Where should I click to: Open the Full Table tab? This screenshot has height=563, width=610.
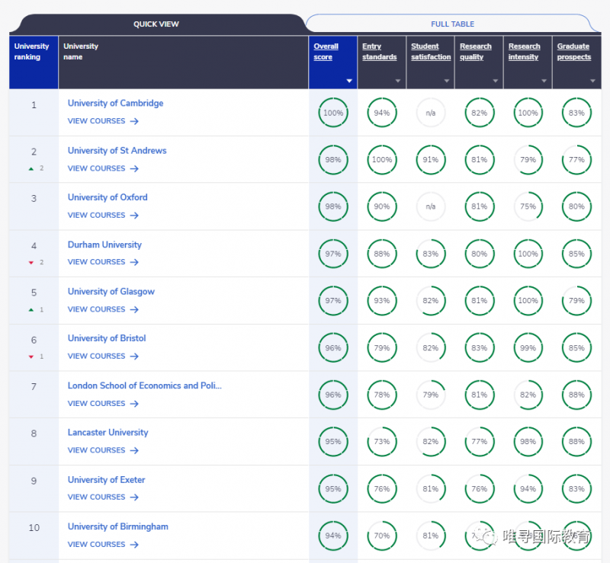click(x=452, y=24)
